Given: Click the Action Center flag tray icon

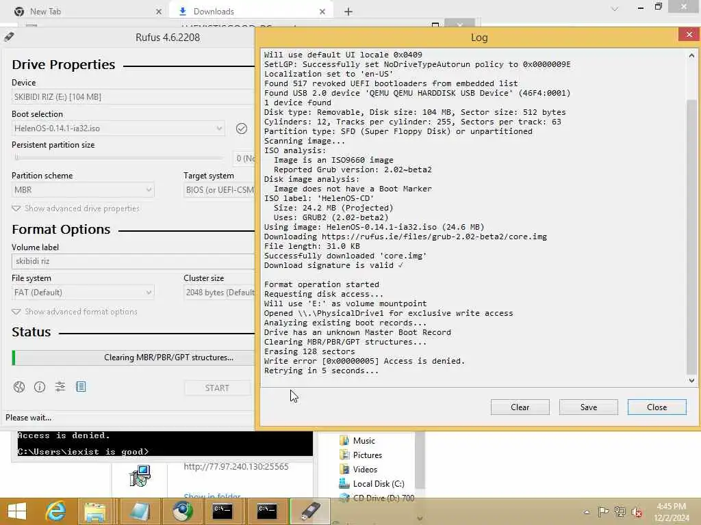Looking at the screenshot, I should click(x=603, y=511).
